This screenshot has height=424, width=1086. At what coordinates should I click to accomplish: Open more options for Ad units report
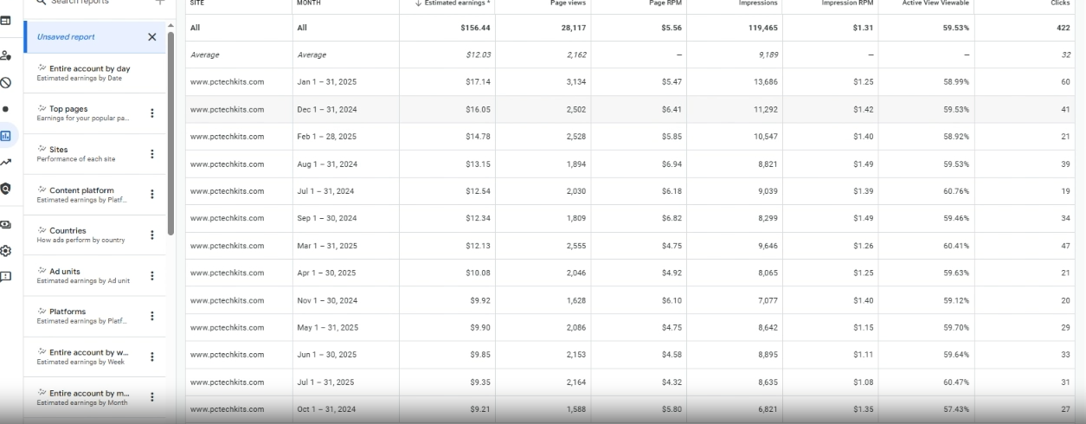pos(152,276)
